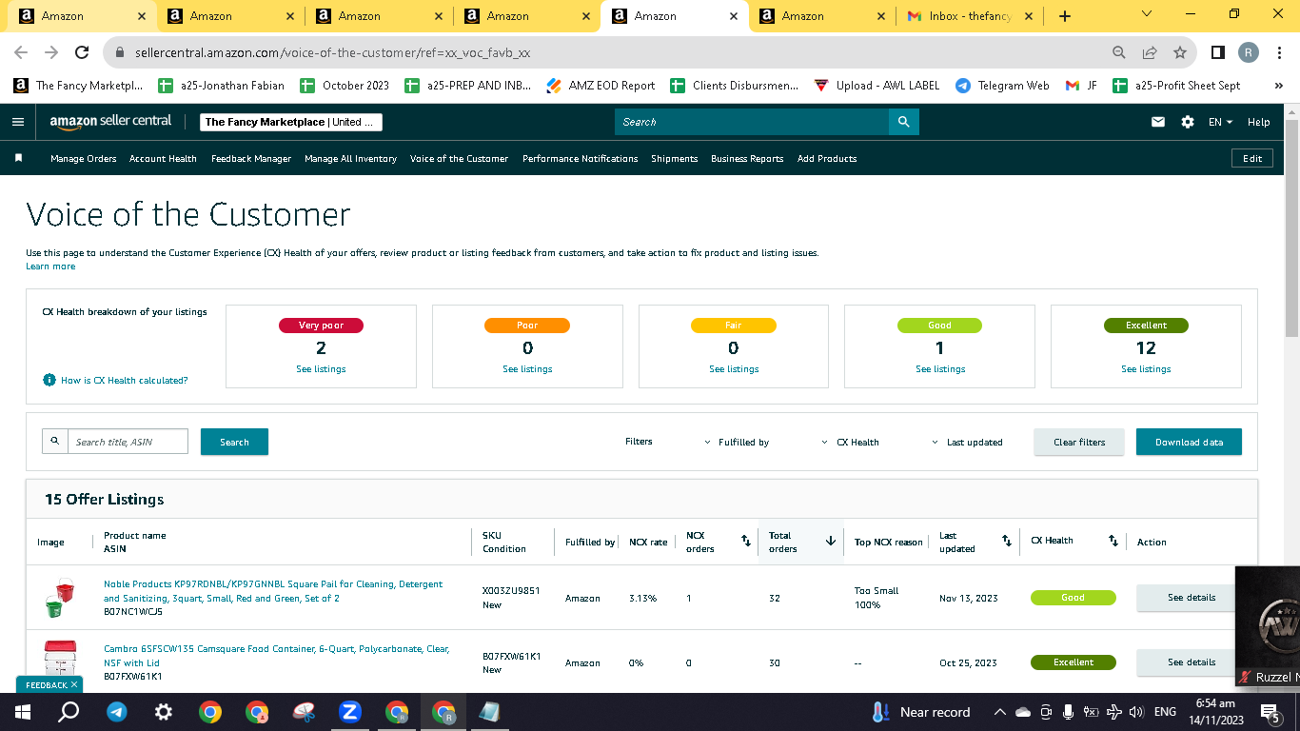Open Feedback Manager menu item

[251, 159]
